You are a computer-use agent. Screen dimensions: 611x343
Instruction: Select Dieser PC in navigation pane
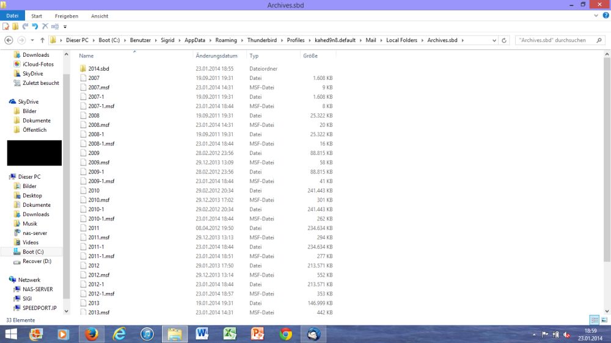pos(29,177)
